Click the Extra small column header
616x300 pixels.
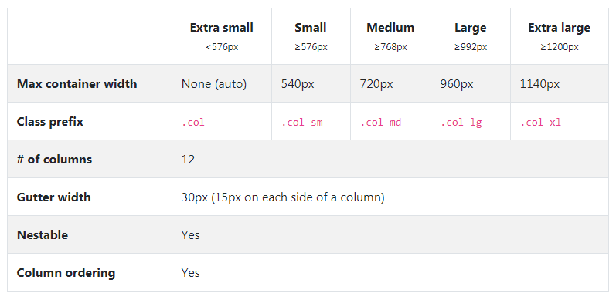pyautogui.click(x=222, y=28)
